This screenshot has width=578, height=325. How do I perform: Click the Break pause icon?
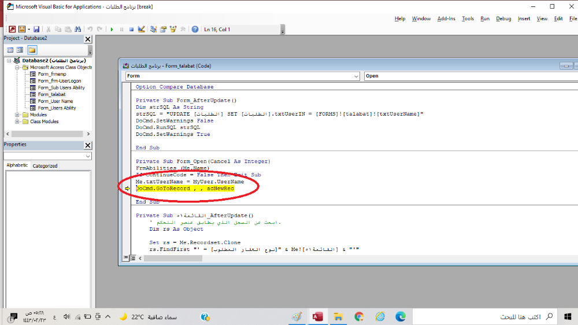point(121,29)
